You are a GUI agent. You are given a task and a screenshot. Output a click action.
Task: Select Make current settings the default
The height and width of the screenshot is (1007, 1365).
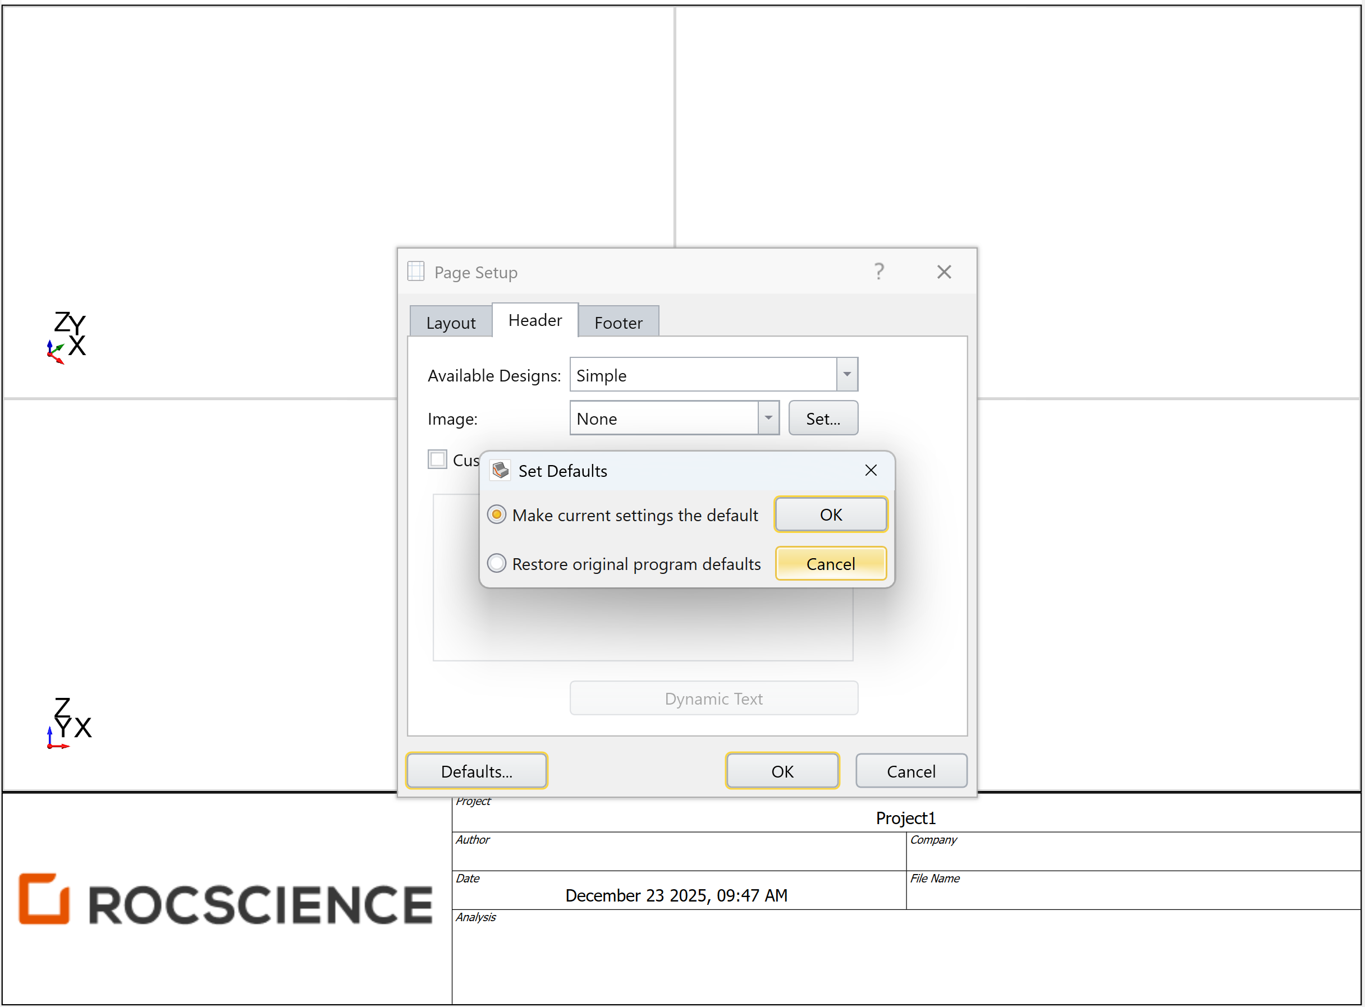pos(497,514)
